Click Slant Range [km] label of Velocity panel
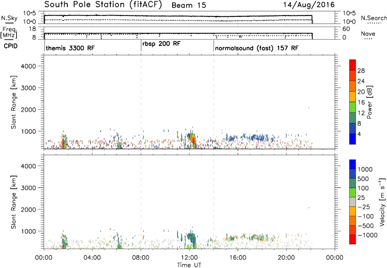The image size is (387, 268). [14, 202]
